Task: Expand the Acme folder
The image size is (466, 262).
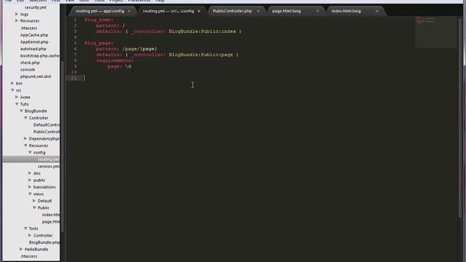Action: tap(17, 97)
